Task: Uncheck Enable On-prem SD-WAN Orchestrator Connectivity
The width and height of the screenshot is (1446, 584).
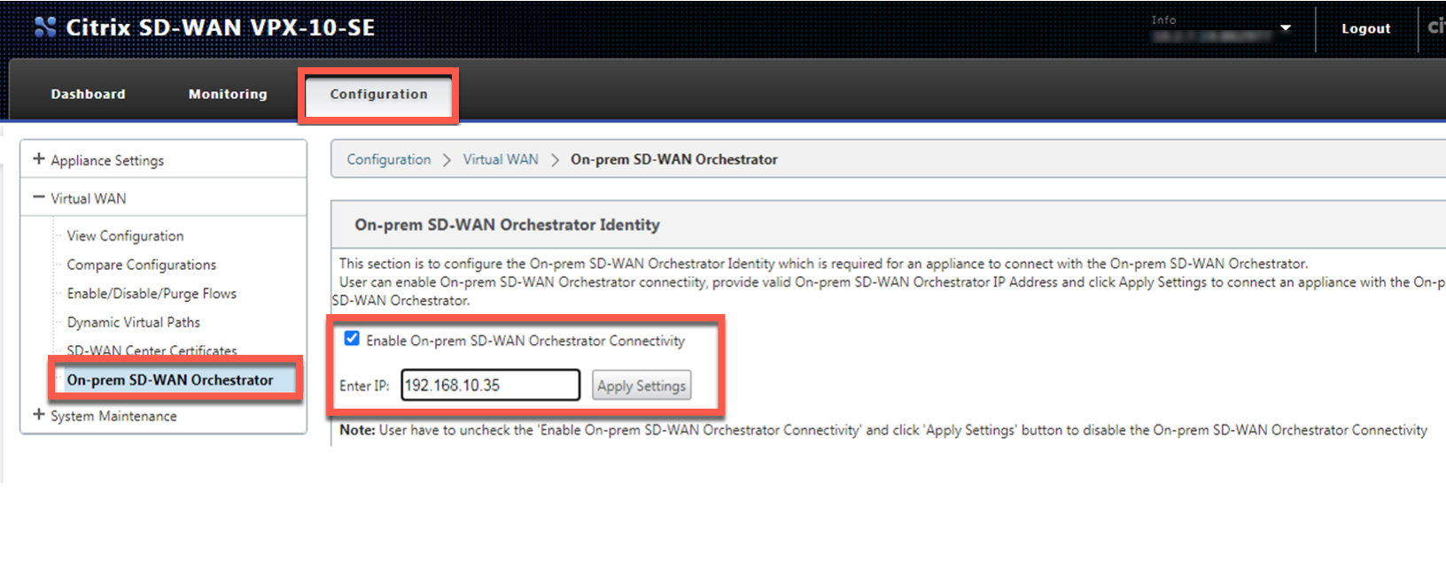Action: [352, 339]
